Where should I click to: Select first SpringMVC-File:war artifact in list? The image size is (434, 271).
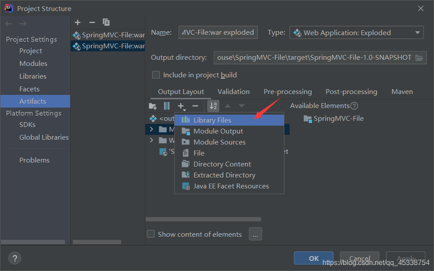pos(108,35)
